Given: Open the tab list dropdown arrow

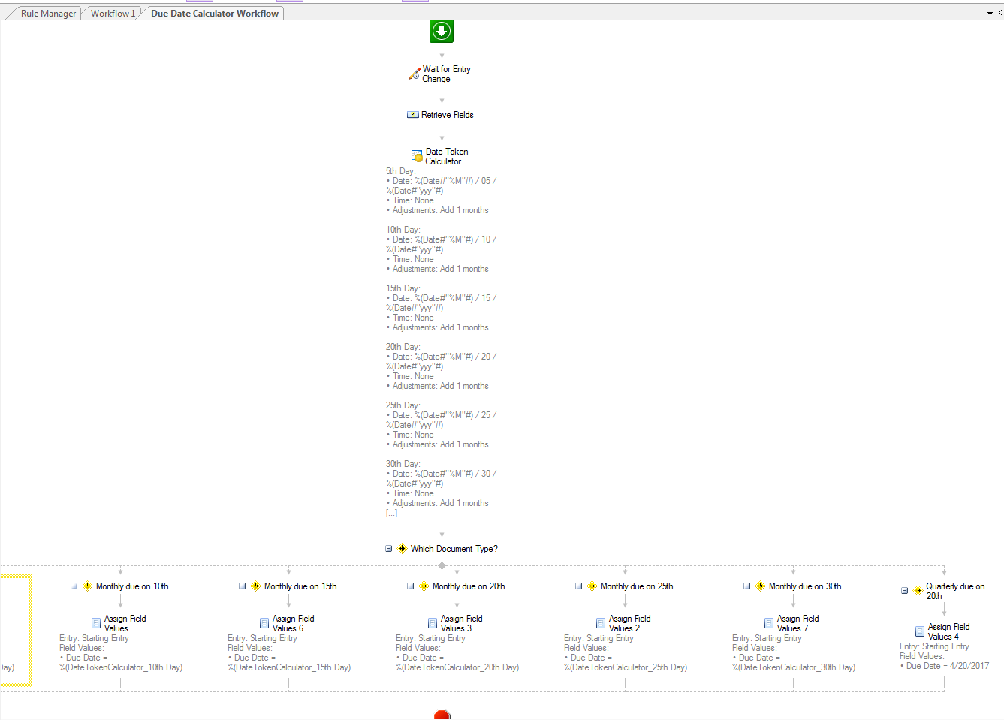Looking at the screenshot, I should click(990, 14).
